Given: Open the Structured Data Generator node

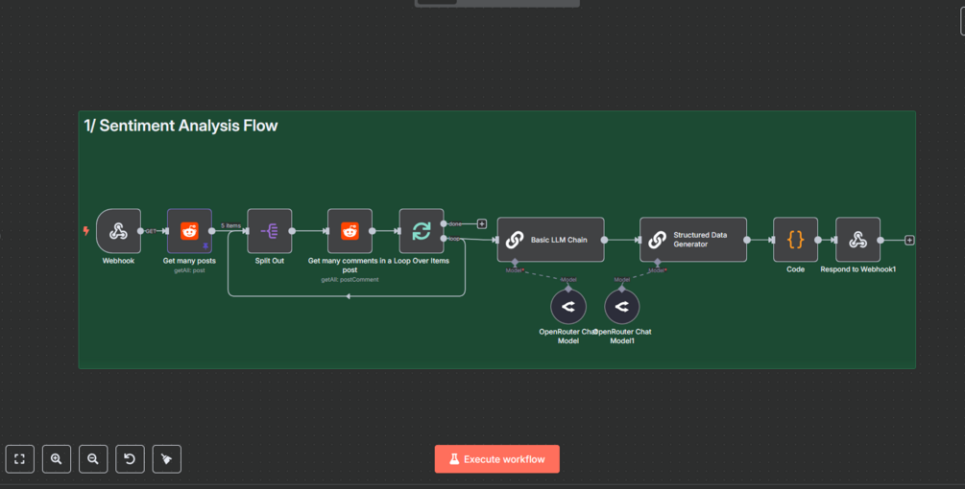Looking at the screenshot, I should pos(693,240).
